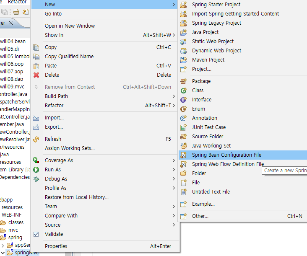Choose Restore from Local History
The width and height of the screenshot is (307, 256).
77,197
